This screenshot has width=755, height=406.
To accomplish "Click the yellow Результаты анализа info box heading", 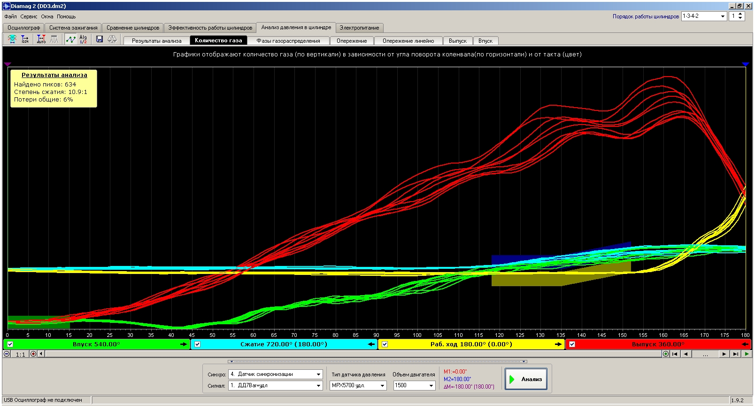I will tap(54, 75).
